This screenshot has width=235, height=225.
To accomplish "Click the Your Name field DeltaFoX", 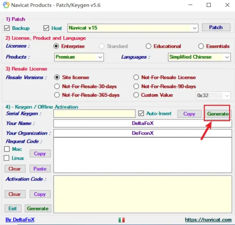I will (x=143, y=123).
